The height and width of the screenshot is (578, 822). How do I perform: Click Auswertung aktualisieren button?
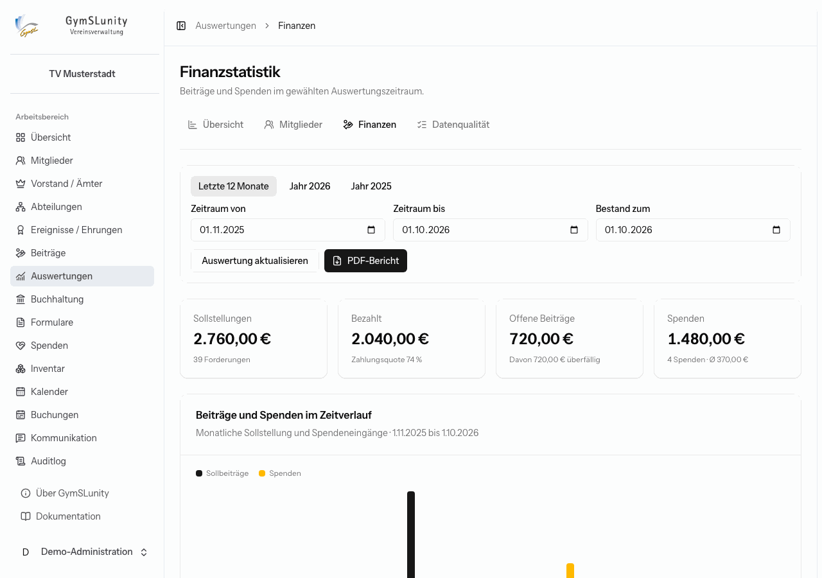click(255, 261)
